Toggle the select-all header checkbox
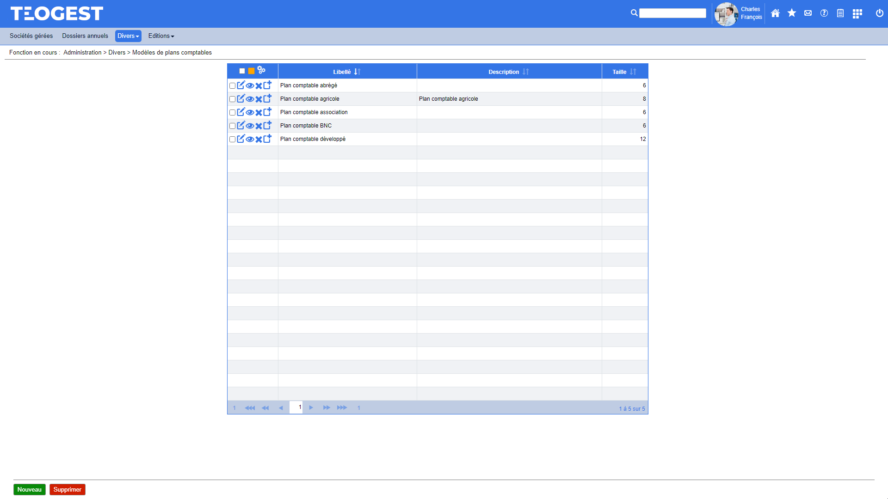888x499 pixels. click(242, 71)
